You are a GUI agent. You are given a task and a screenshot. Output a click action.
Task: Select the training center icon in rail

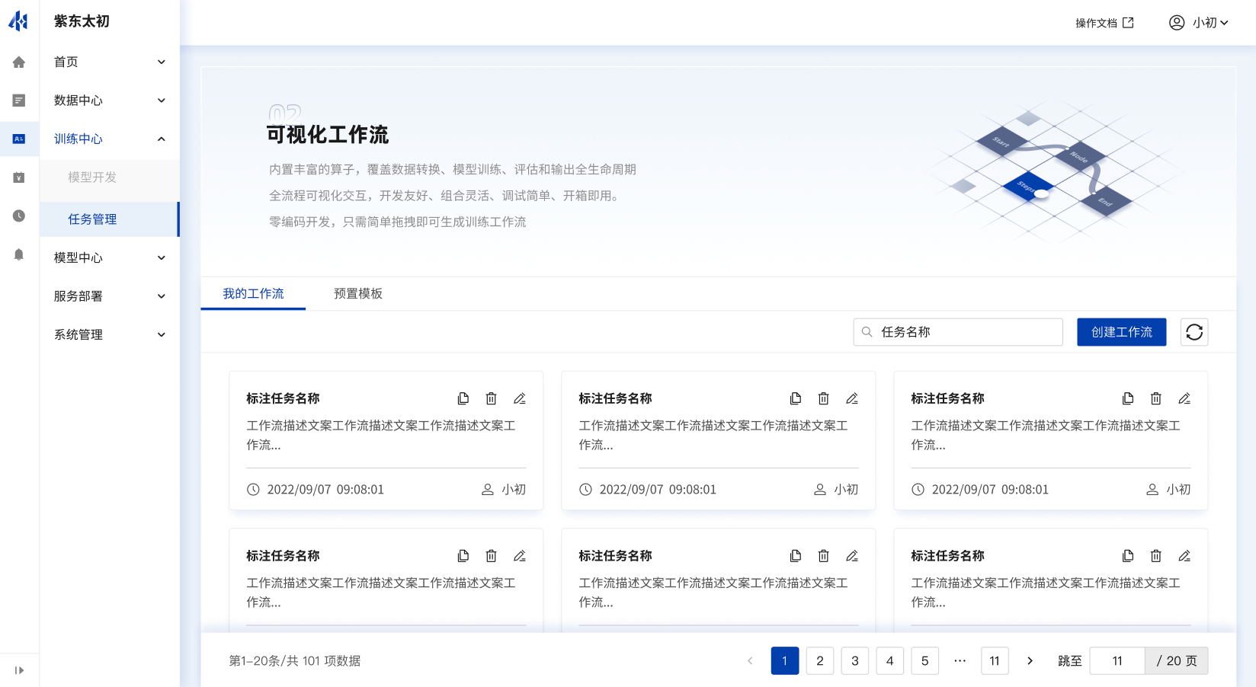[19, 139]
